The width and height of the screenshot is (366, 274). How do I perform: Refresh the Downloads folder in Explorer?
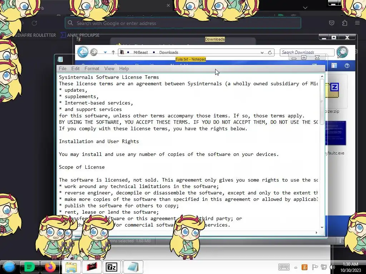point(270,53)
